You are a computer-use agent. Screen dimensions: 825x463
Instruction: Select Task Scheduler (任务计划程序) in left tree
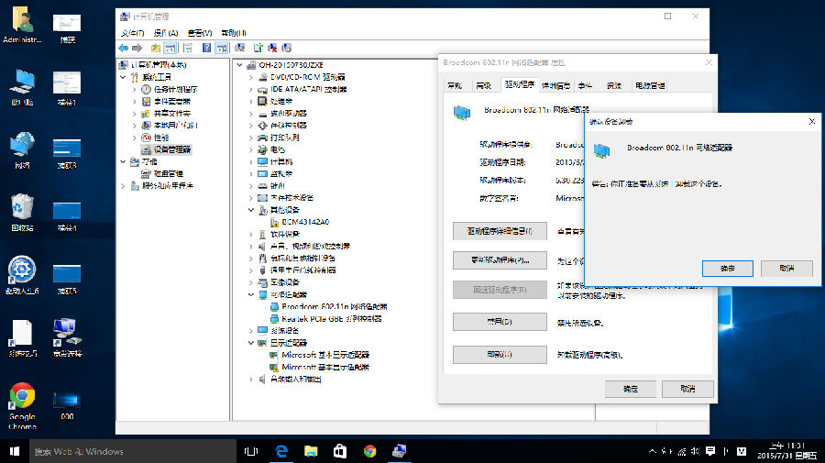pyautogui.click(x=175, y=89)
